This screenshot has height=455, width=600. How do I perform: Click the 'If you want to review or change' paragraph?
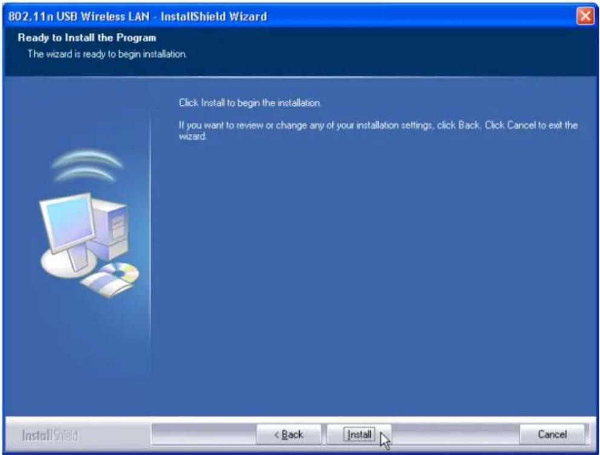click(378, 131)
